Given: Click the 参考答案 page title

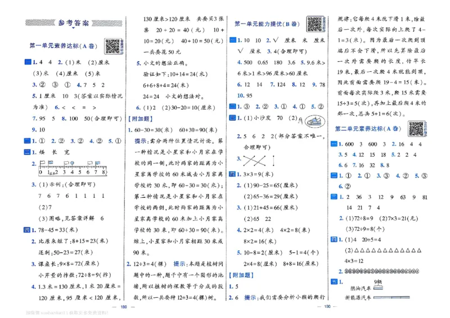Looking at the screenshot, I should 74,23.
